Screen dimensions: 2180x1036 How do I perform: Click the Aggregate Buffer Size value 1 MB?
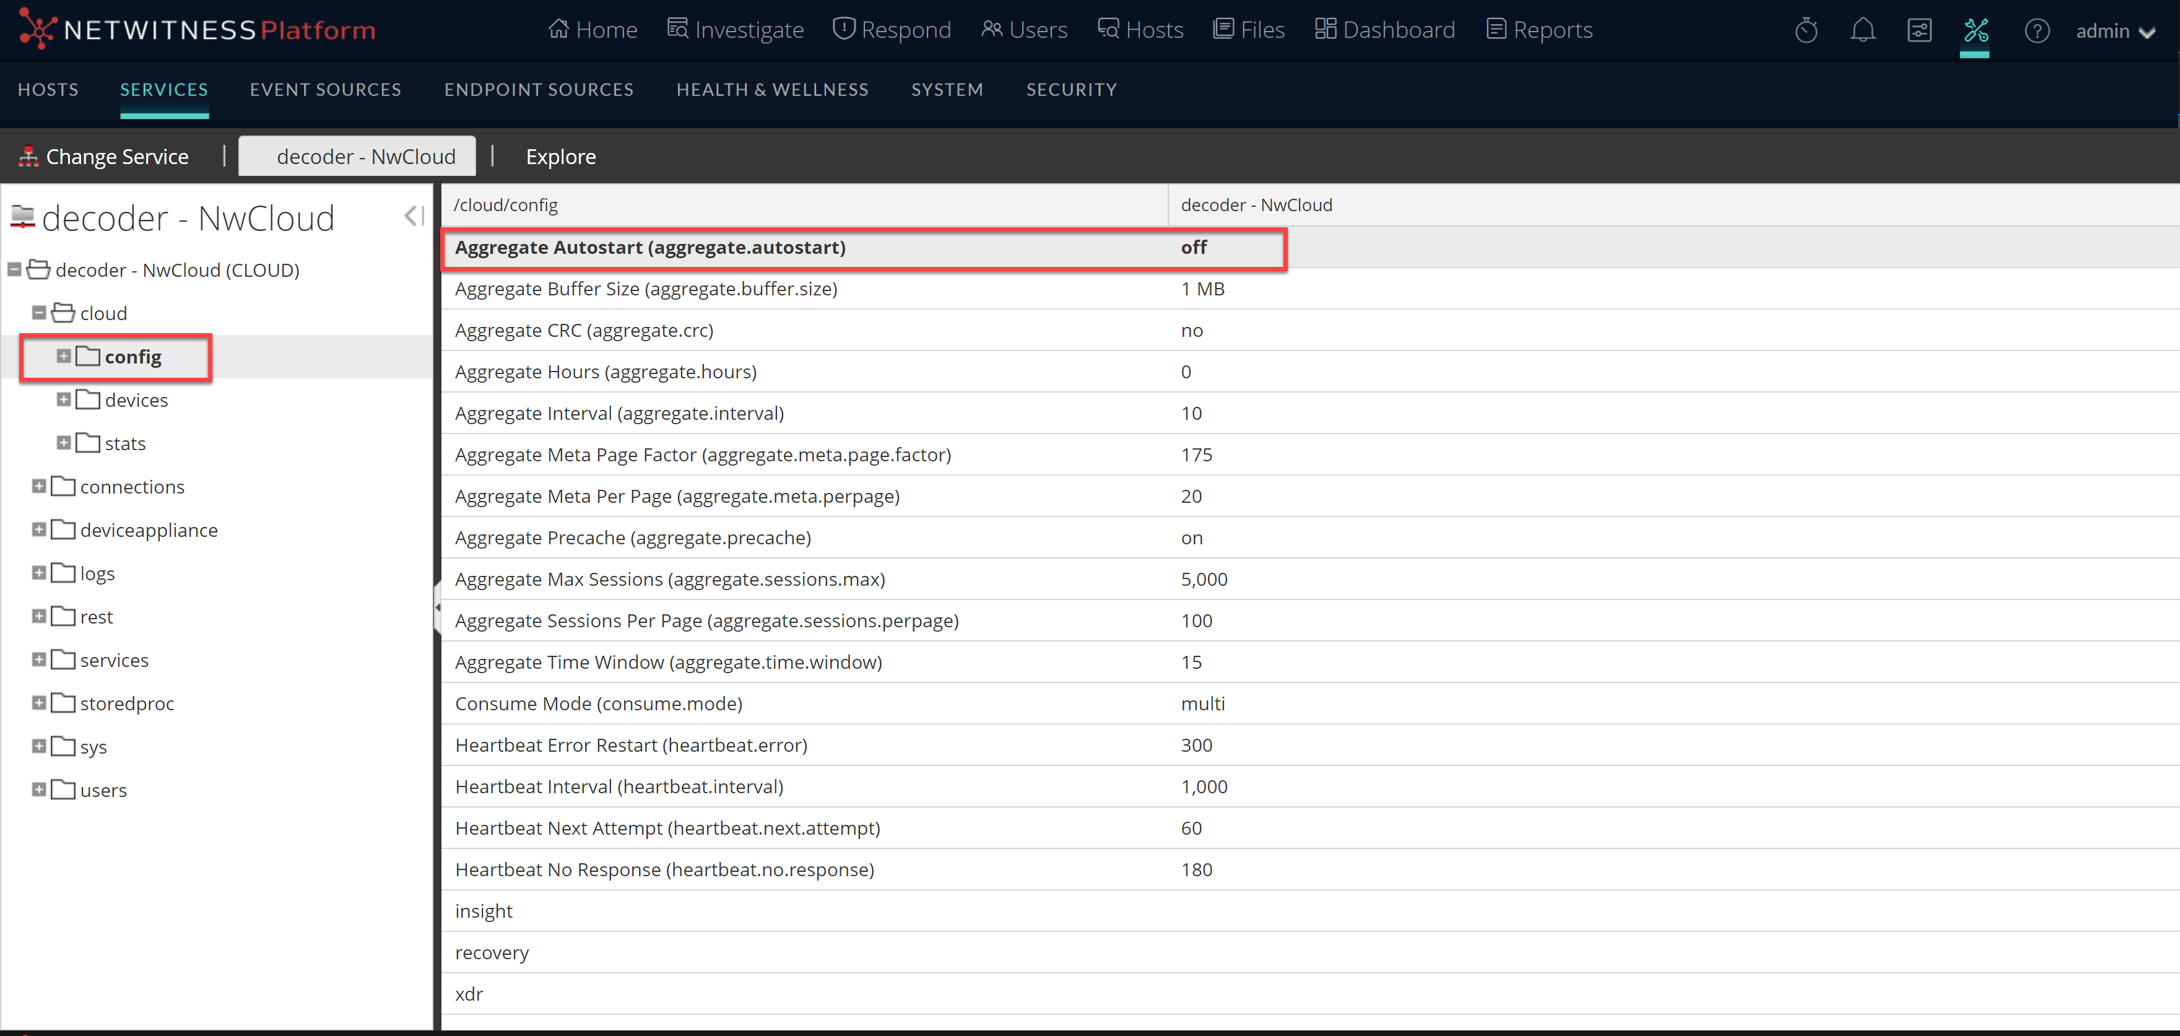pyautogui.click(x=1202, y=289)
